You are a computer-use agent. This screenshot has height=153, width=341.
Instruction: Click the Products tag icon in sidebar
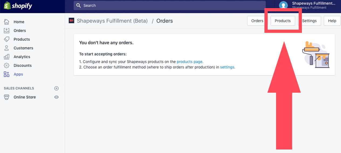(x=6, y=39)
